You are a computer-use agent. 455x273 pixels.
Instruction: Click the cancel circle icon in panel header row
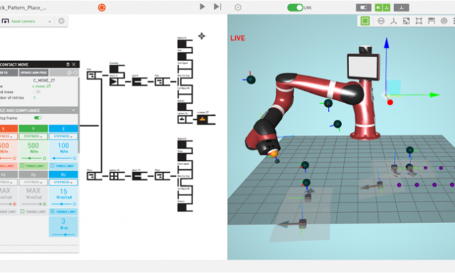coord(70,73)
